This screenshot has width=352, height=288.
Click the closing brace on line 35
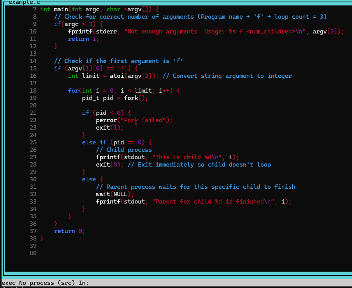[70, 216]
